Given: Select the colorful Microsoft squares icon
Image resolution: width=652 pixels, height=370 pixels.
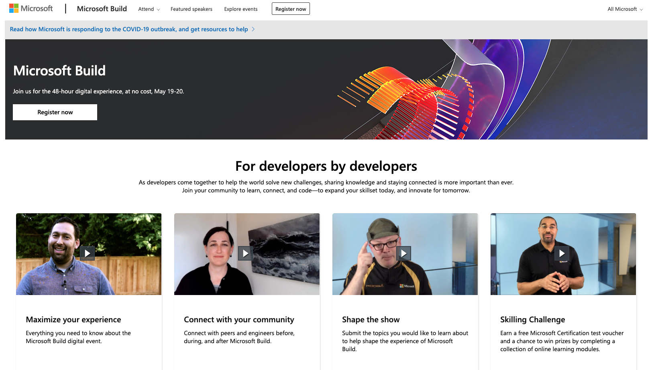Looking at the screenshot, I should coord(14,8).
